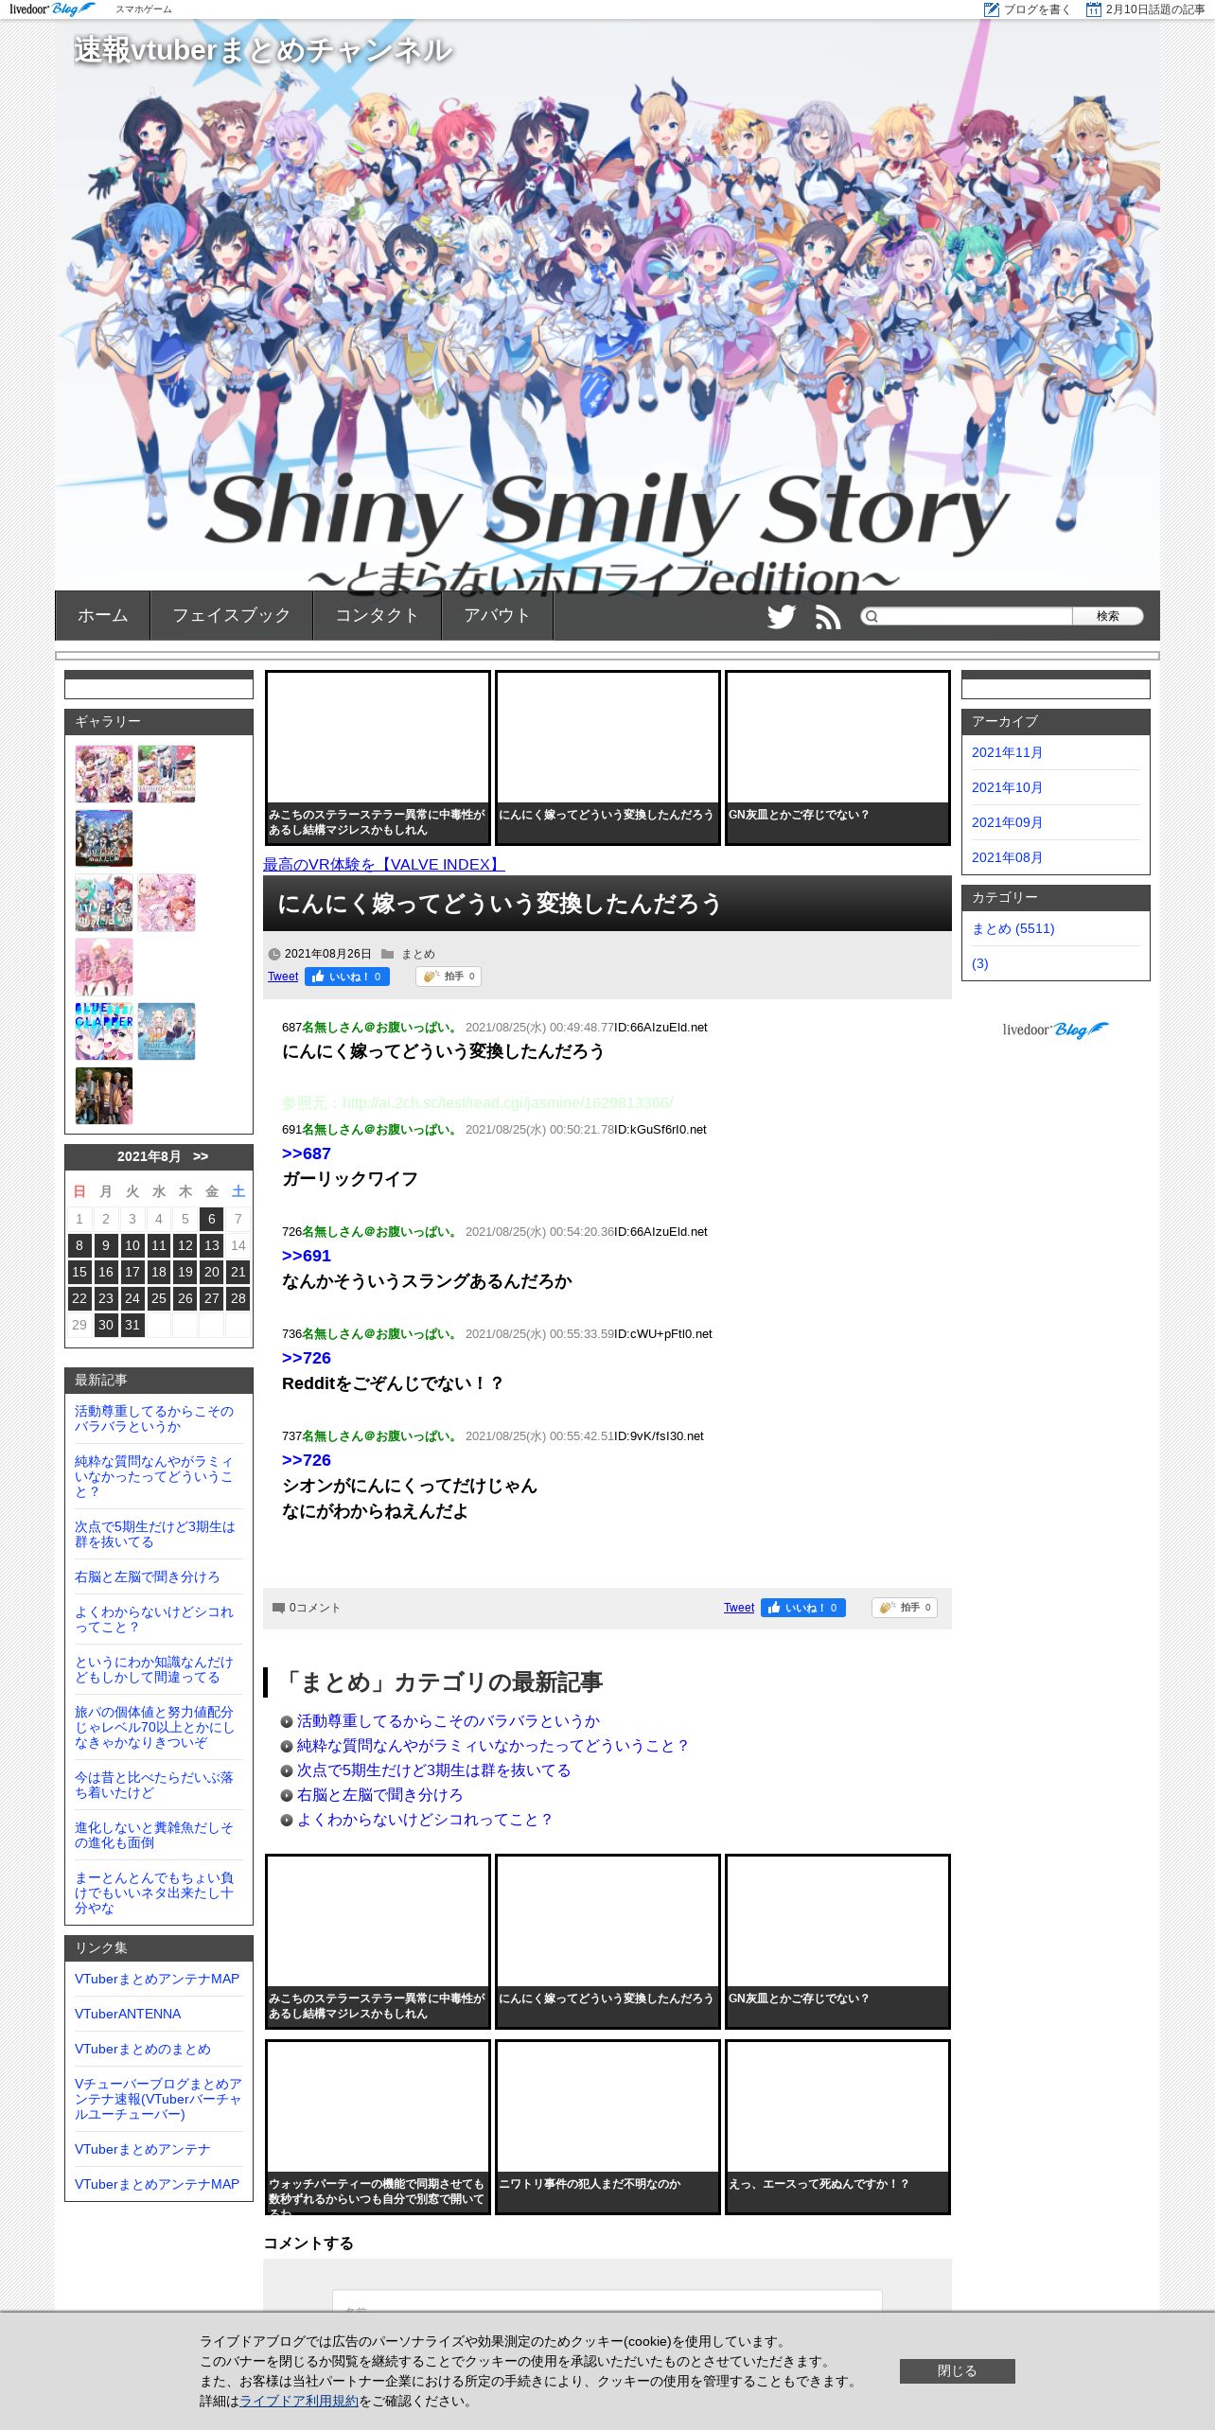Open the まとめ (5511) category link
This screenshot has width=1215, height=2430.
click(x=1013, y=928)
